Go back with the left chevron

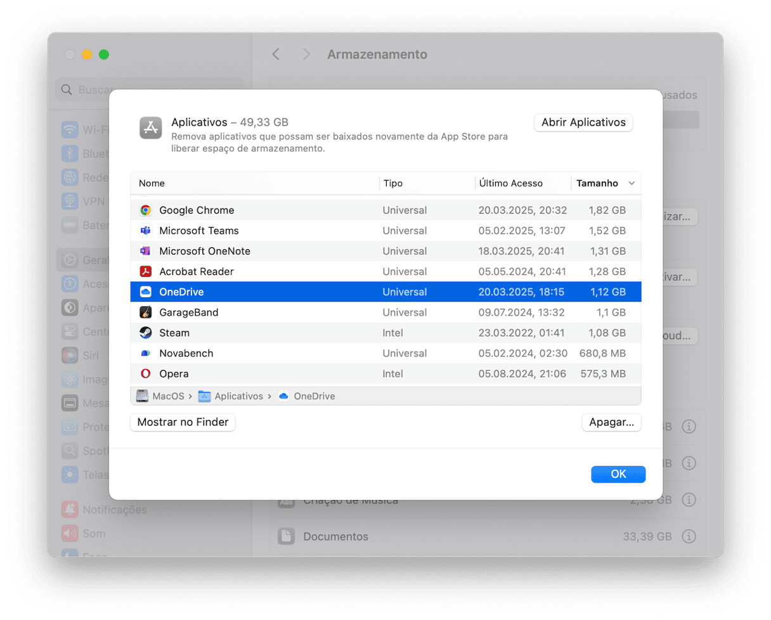click(x=276, y=55)
